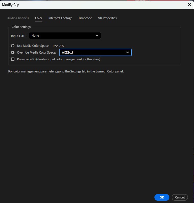Select the Override Media Color Space radio button
This screenshot has width=194, height=203.
click(x=13, y=52)
